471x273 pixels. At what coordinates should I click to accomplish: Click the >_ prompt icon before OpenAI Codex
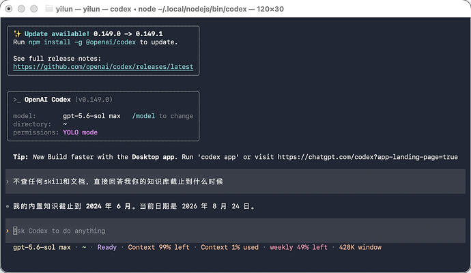[17, 100]
